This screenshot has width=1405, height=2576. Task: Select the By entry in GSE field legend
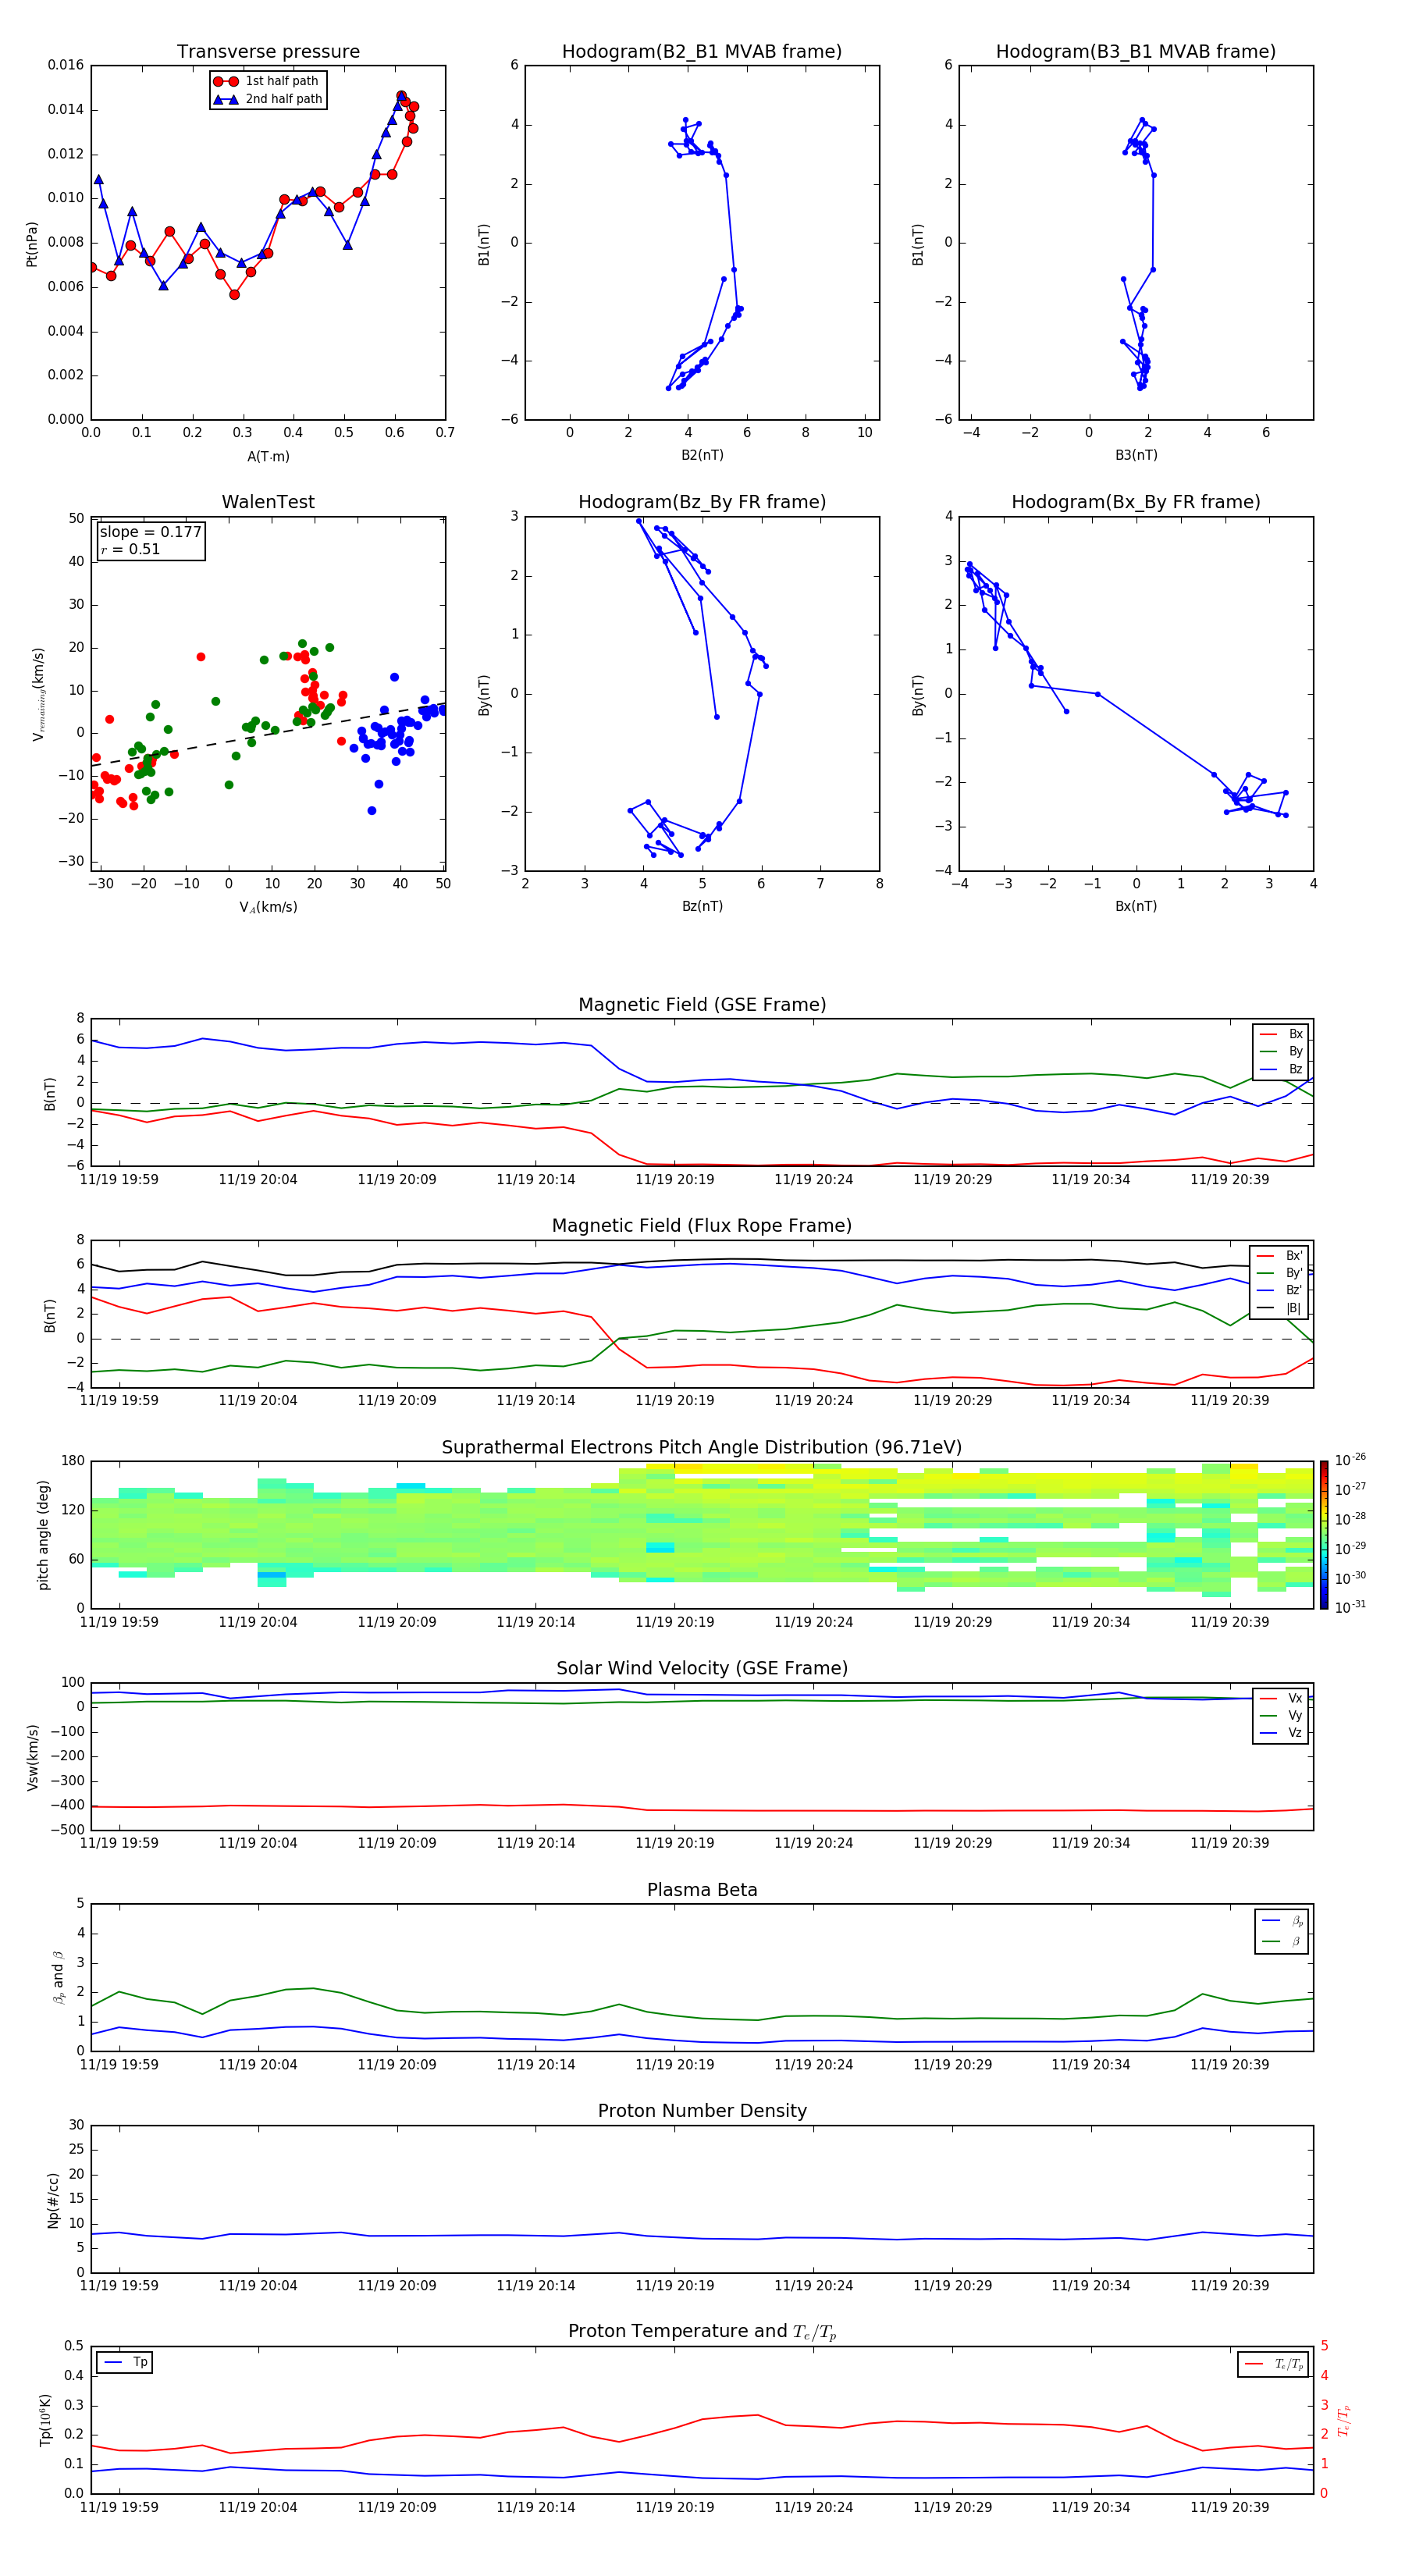tap(1281, 1051)
